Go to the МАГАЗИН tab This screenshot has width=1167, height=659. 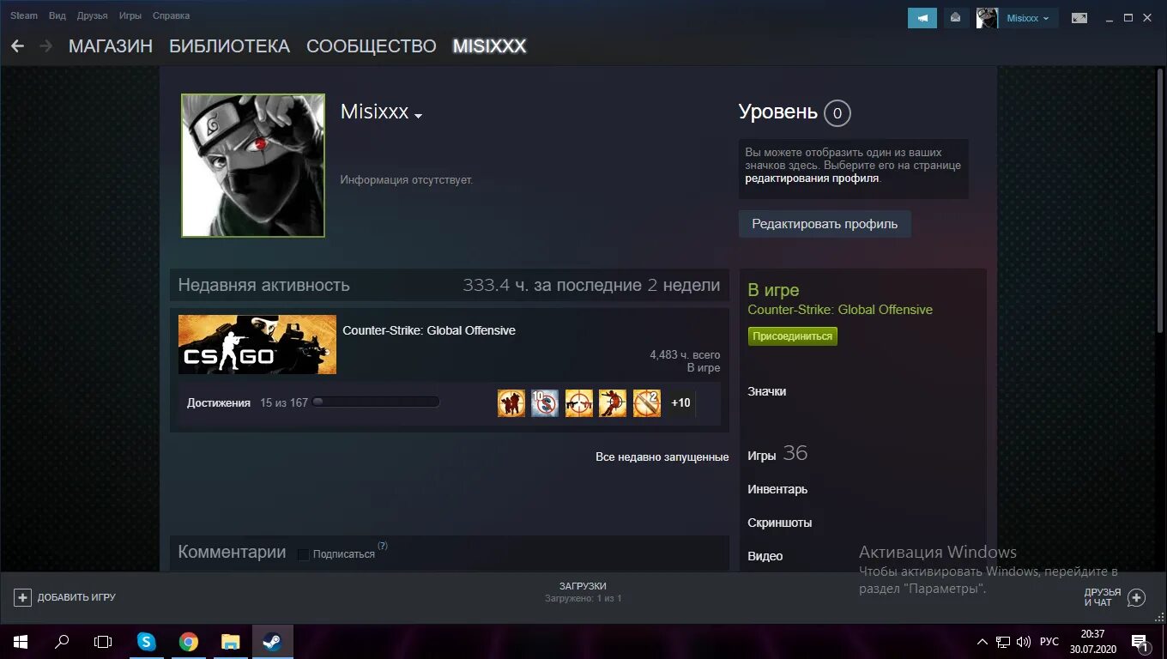[111, 46]
